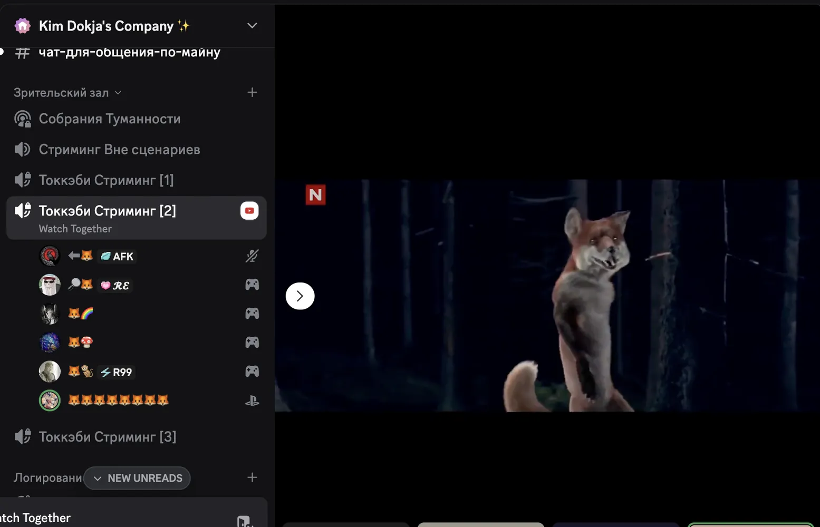Click the voice icon of Токкэби Стриминг [1]
This screenshot has width=820, height=527.
[23, 180]
